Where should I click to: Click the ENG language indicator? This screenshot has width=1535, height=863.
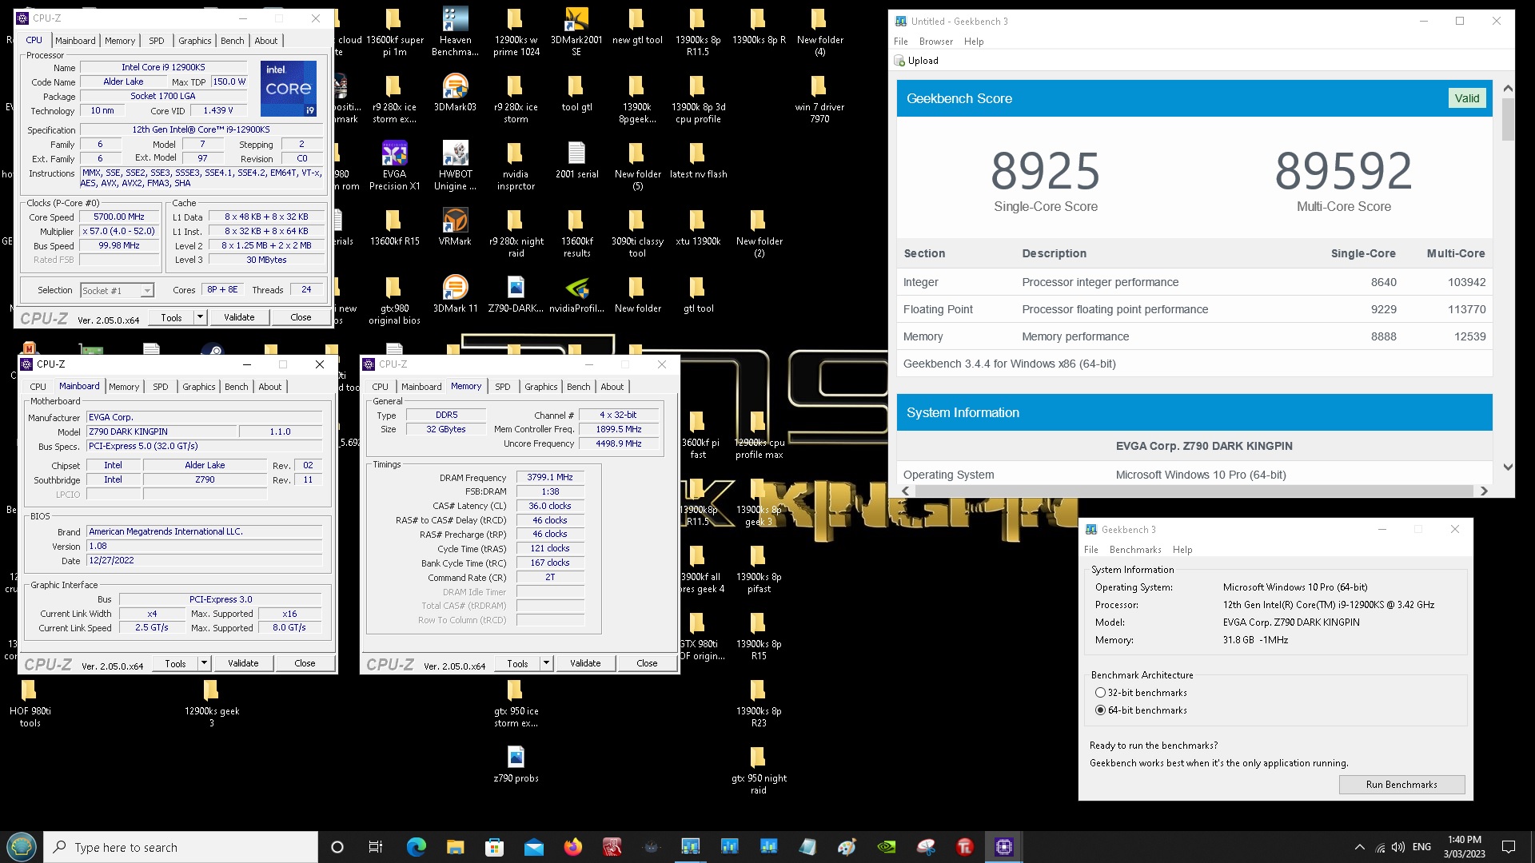click(x=1421, y=847)
